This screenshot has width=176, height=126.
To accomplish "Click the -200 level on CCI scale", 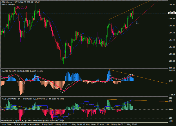I will [170, 118].
